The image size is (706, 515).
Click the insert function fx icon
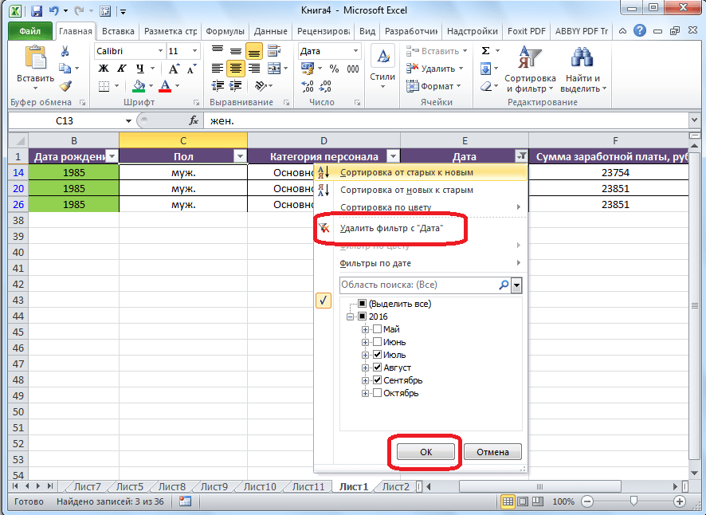click(193, 120)
